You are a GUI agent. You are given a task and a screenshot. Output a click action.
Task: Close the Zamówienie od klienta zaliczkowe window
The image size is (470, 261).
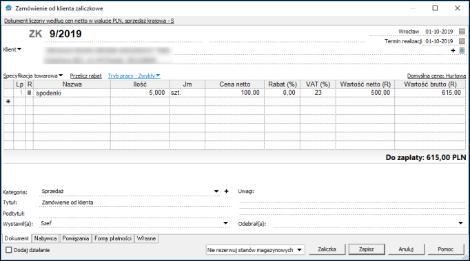458,8
